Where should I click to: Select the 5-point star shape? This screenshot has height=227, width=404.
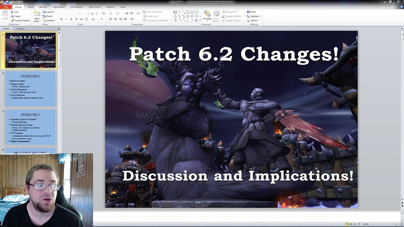point(196,20)
